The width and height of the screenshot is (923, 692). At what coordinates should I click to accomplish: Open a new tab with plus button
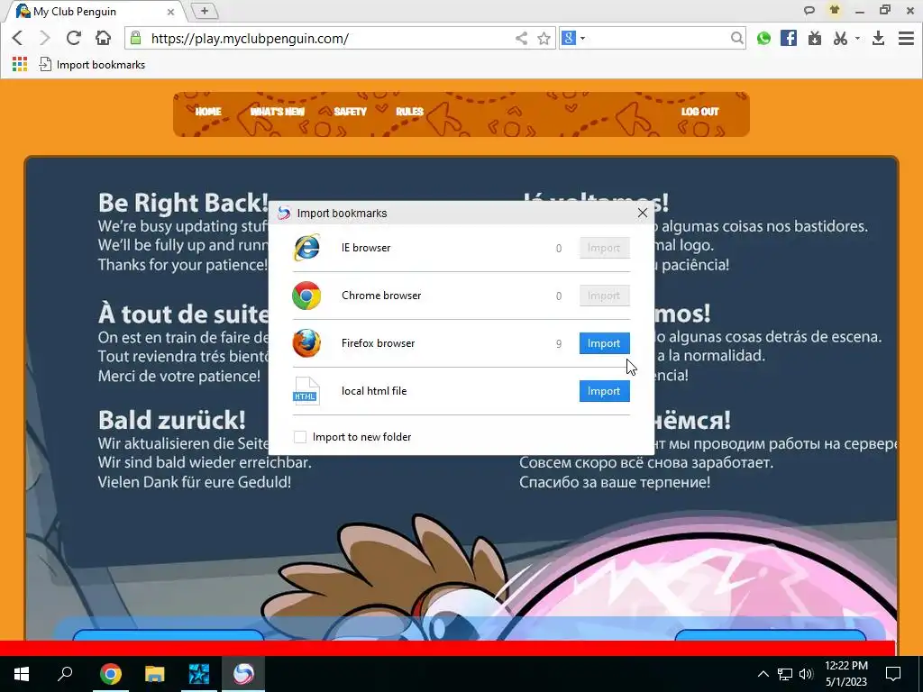tap(205, 11)
